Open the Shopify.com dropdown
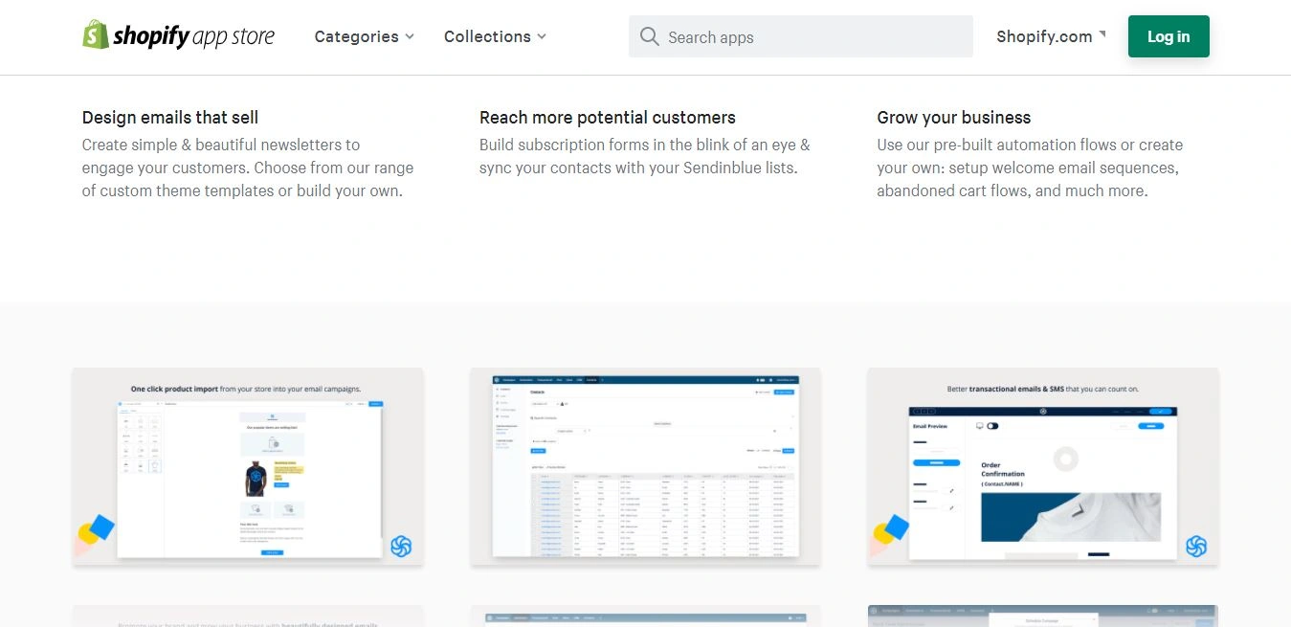The height and width of the screenshot is (627, 1291). point(1051,36)
